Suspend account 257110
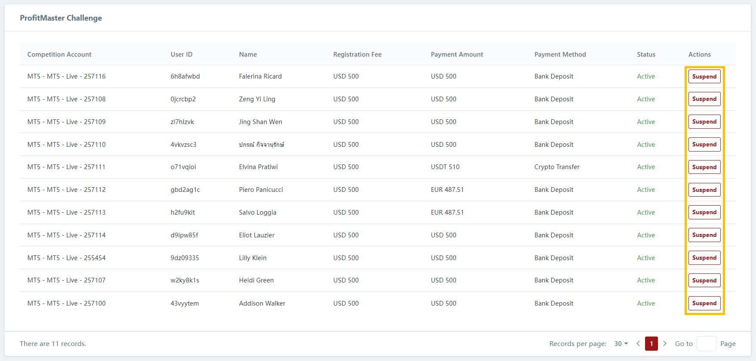 [704, 145]
